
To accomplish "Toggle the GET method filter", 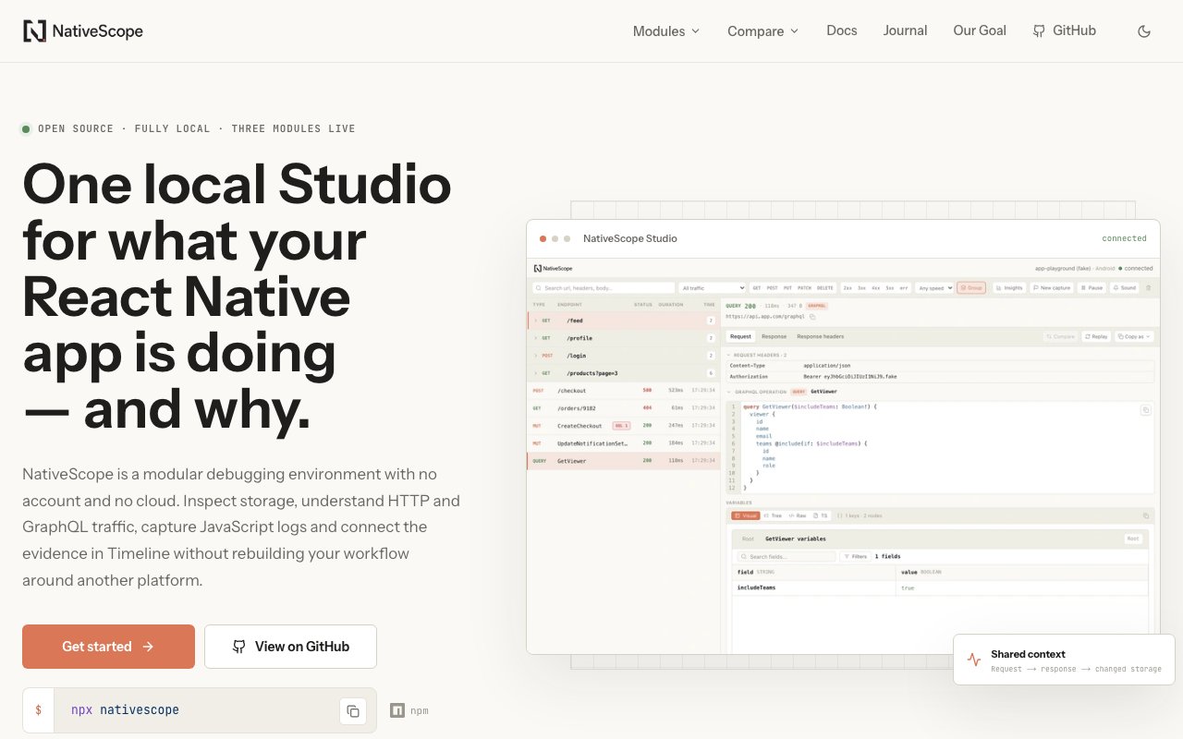I will [756, 288].
